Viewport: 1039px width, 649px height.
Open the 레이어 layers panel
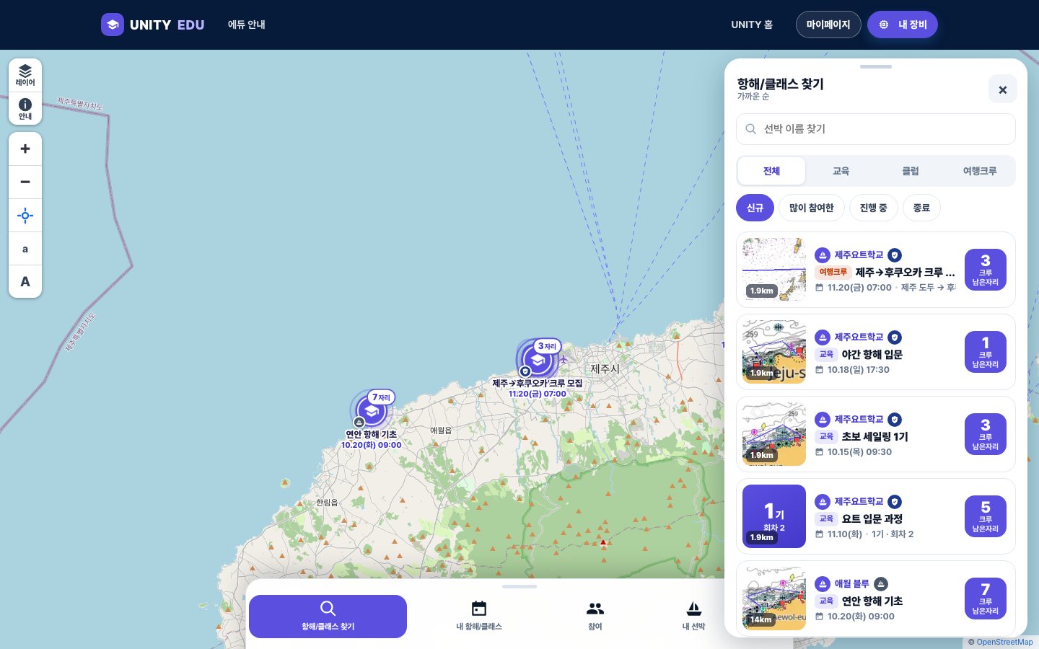pos(25,75)
